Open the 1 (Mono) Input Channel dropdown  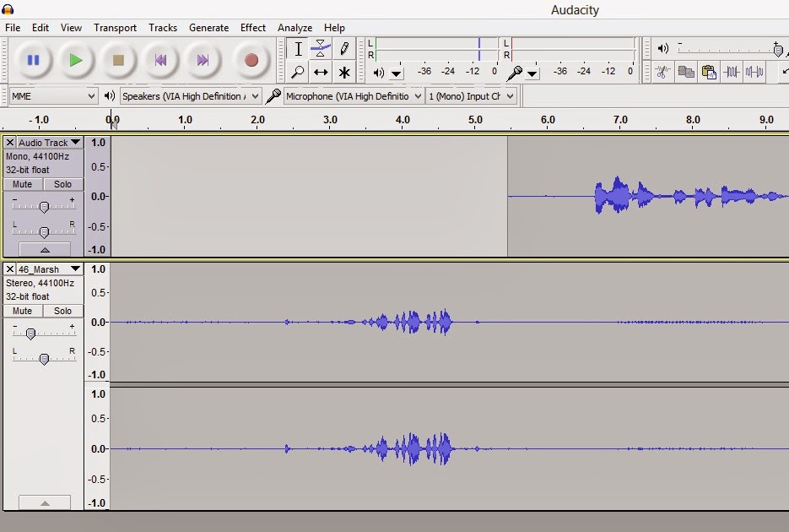click(472, 95)
